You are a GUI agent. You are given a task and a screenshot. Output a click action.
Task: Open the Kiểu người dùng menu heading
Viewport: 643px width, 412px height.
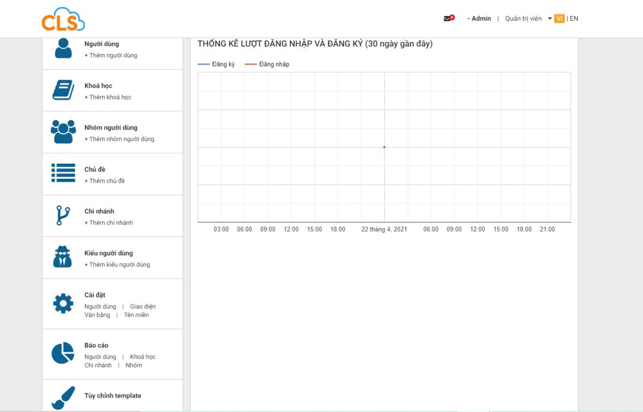tap(109, 253)
